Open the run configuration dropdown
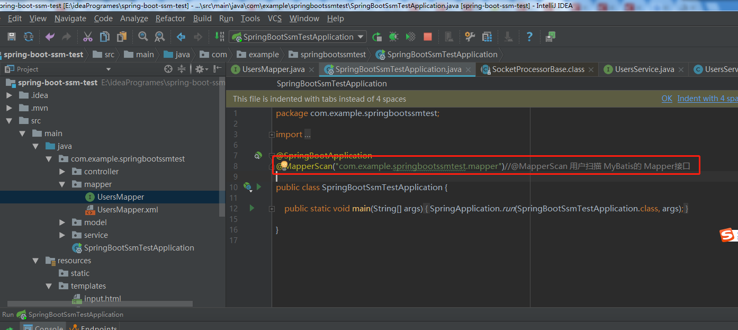 point(361,37)
